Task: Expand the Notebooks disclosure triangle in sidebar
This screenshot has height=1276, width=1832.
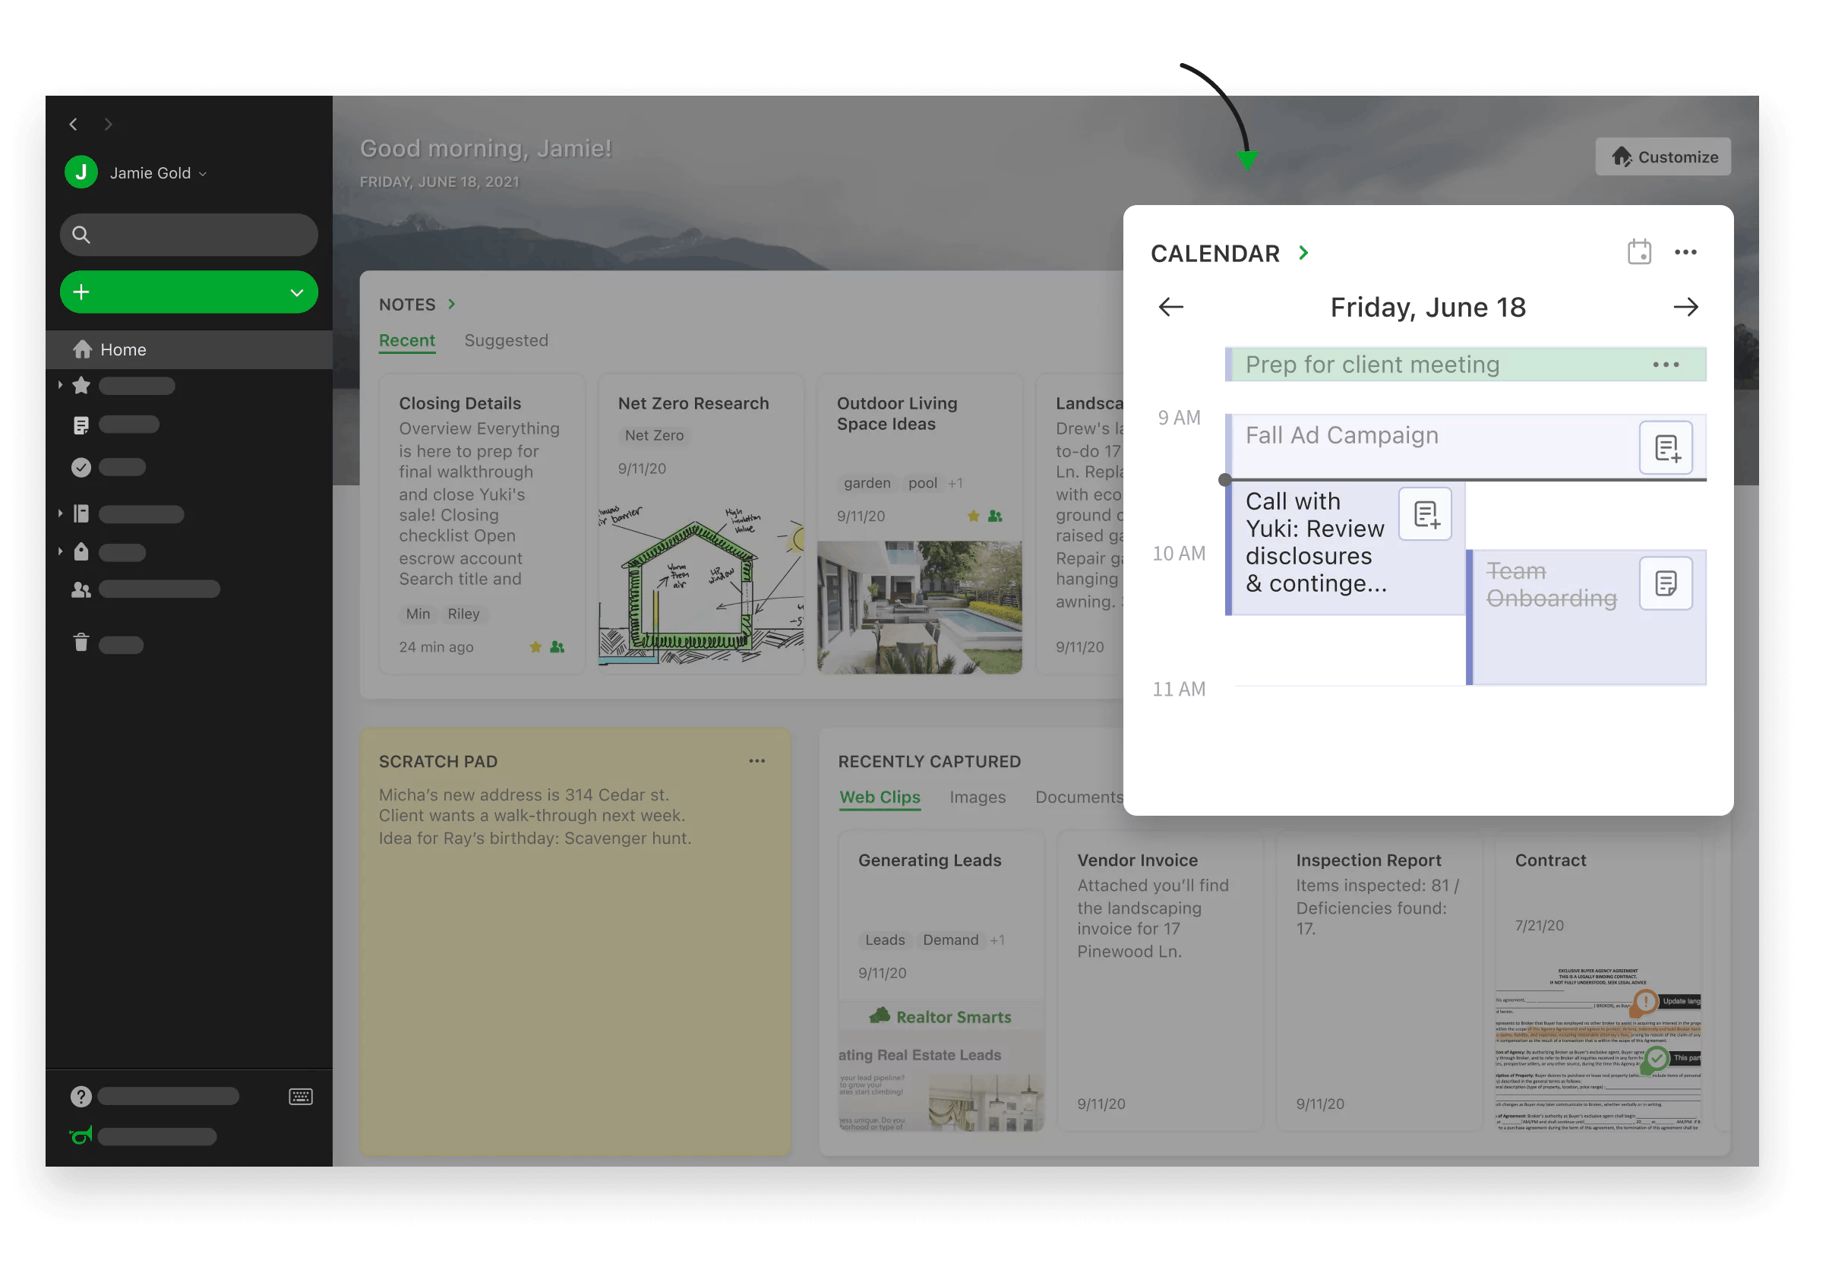Action: (60, 513)
